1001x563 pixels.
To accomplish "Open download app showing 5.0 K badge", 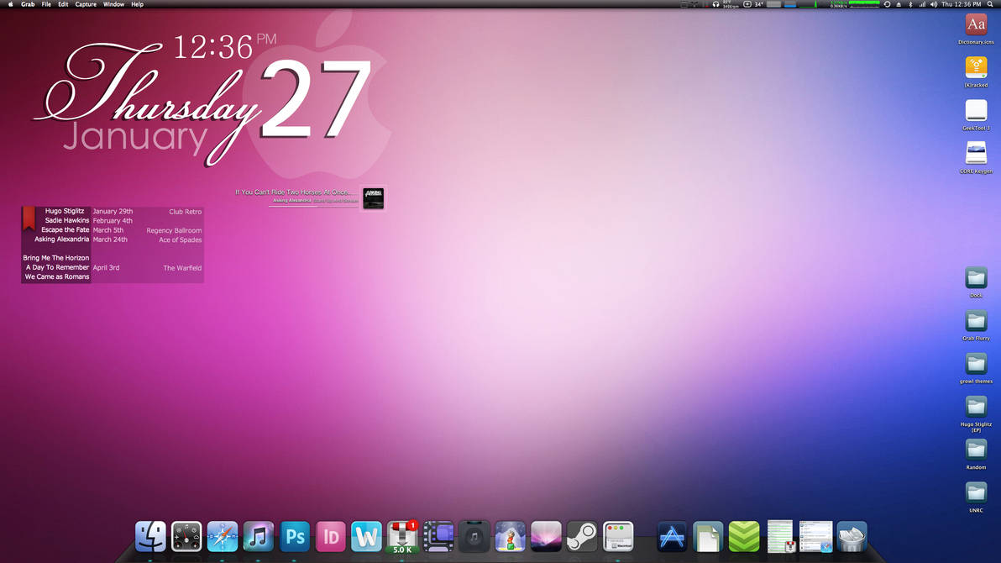I will click(402, 536).
